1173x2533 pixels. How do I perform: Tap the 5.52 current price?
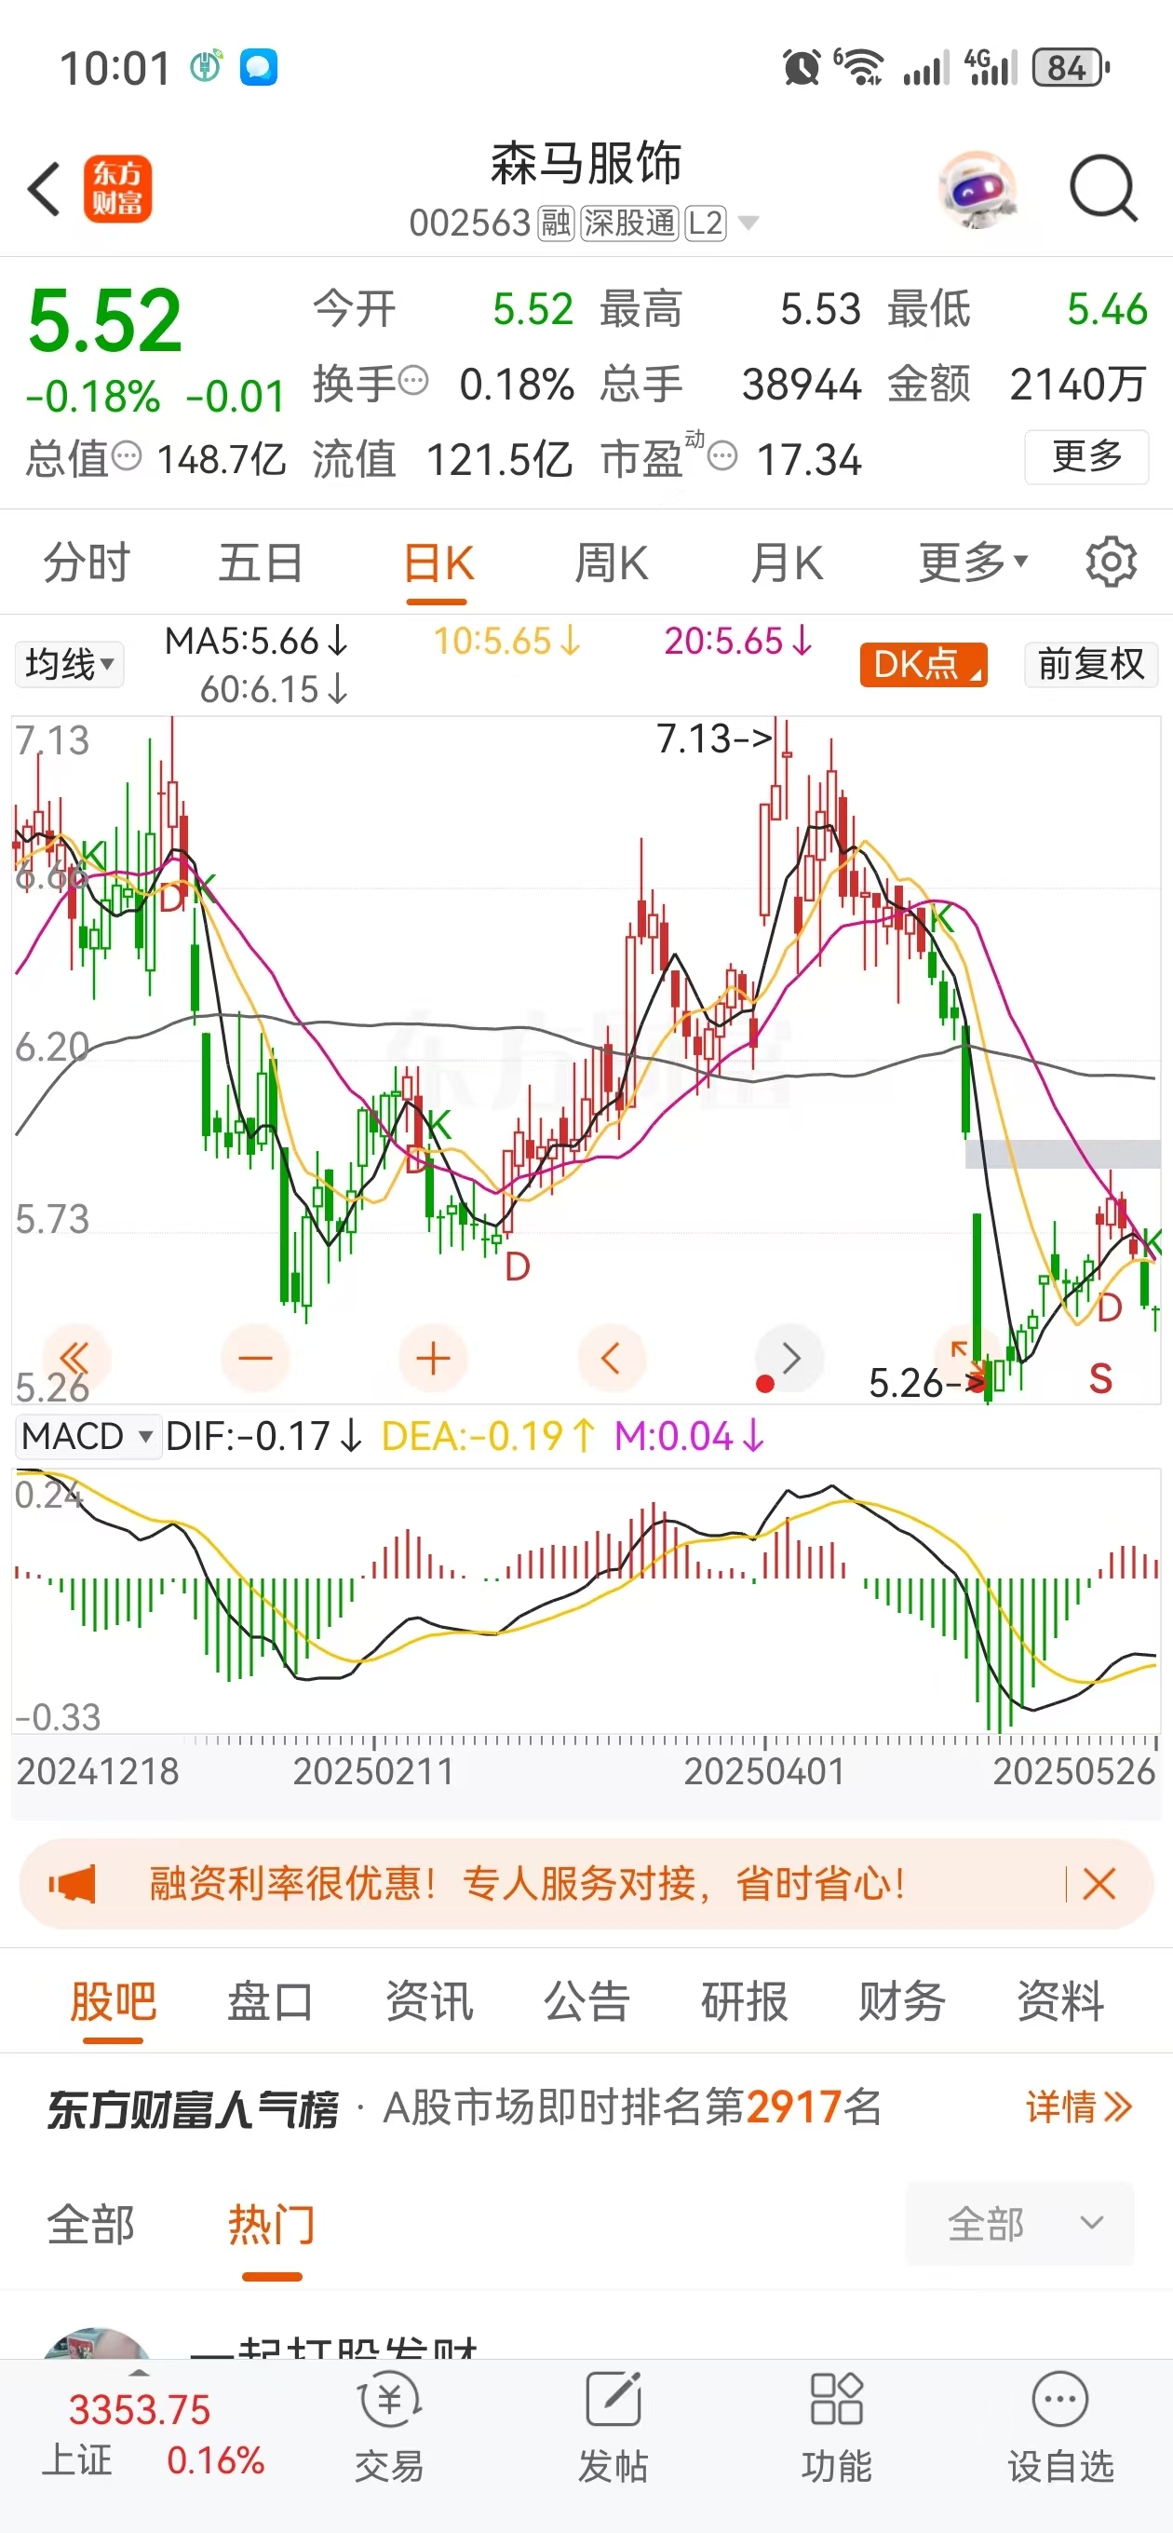click(105, 320)
